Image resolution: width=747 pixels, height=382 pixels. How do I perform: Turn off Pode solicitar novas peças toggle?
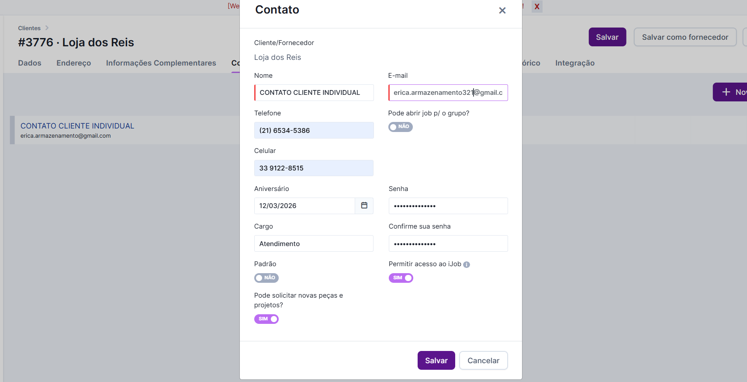(266, 319)
